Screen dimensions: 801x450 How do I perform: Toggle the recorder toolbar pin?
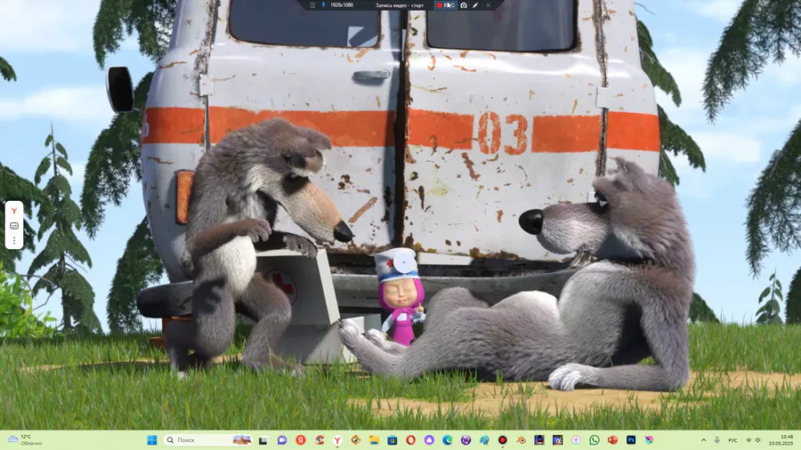coord(323,5)
